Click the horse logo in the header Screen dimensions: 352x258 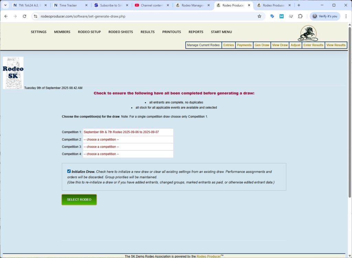[308, 33]
